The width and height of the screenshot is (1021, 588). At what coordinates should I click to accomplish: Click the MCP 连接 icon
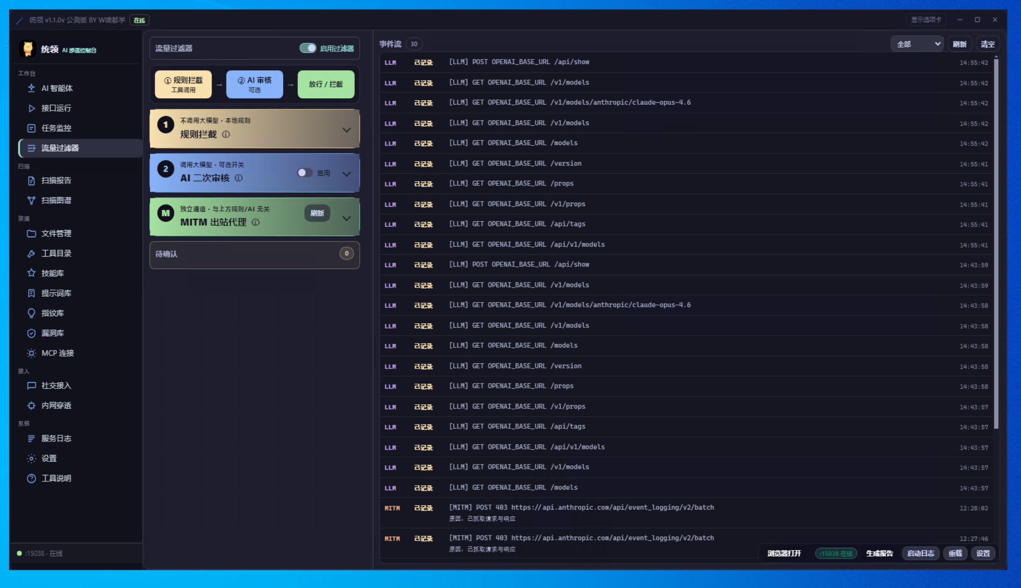point(31,353)
